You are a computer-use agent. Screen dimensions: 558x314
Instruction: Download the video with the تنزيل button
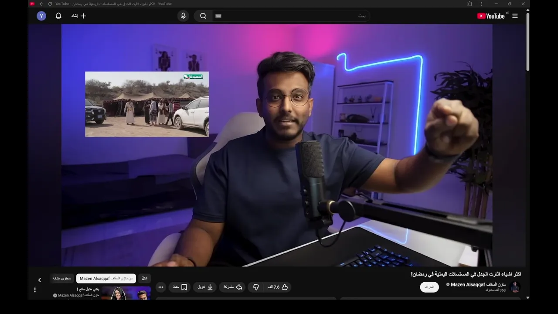[x=205, y=287]
